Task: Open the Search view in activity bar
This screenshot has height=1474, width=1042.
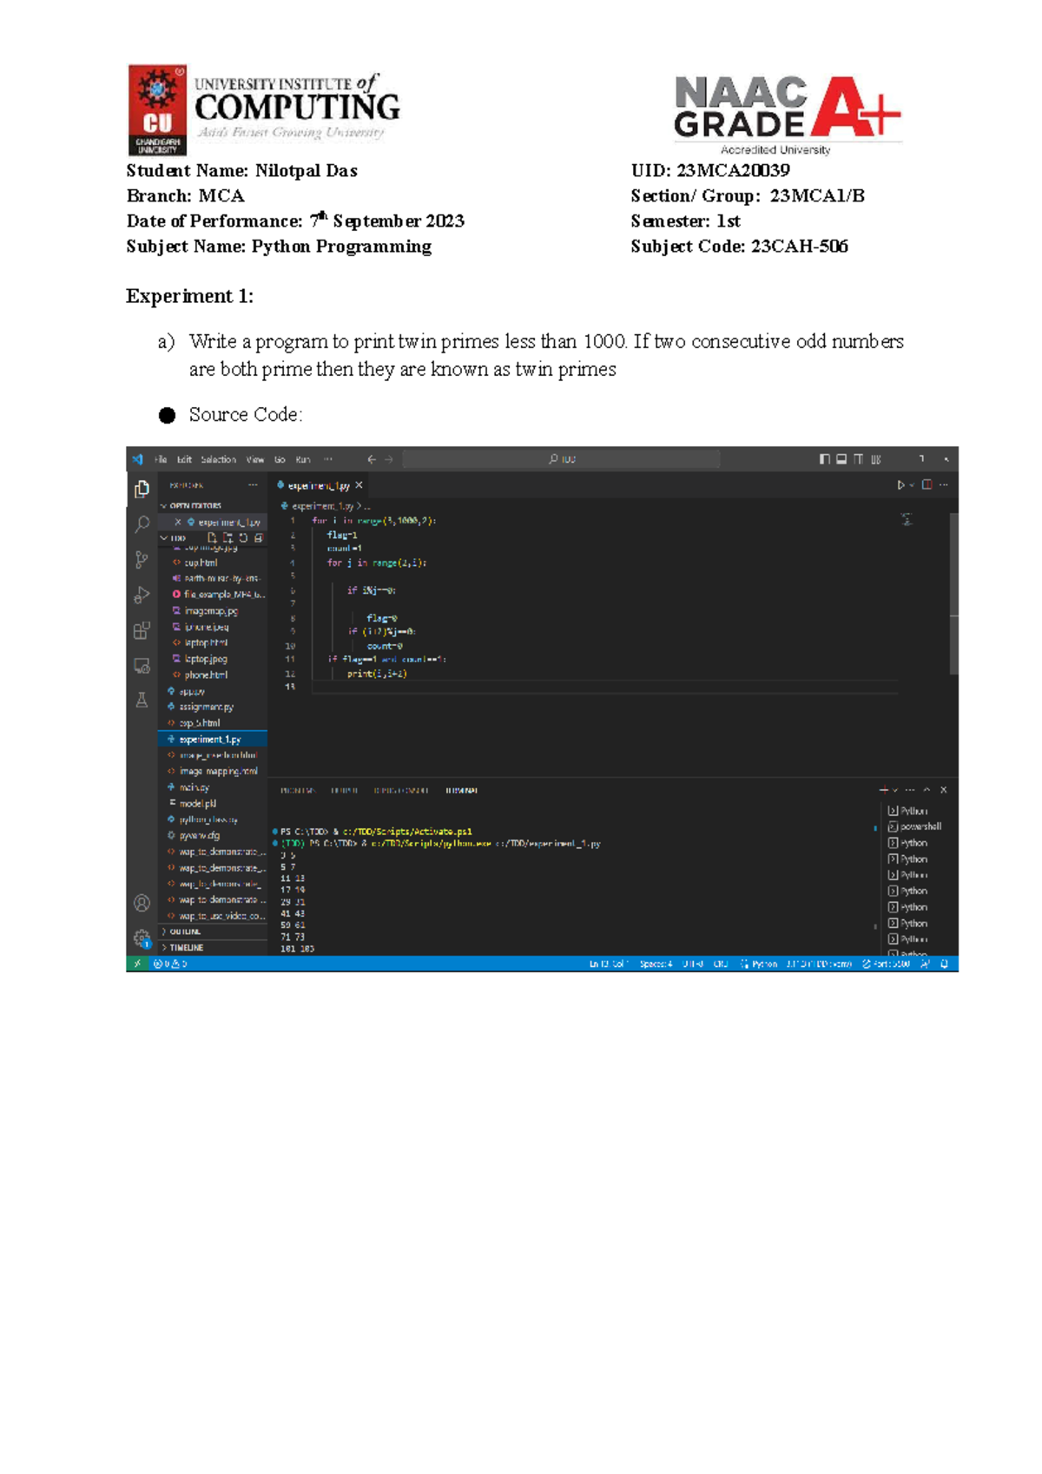Action: pos(142,524)
